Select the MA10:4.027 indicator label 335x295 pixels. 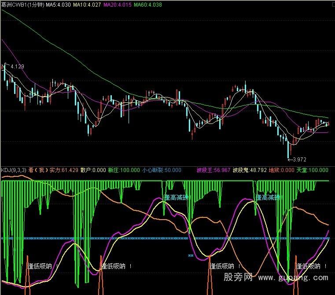[x=87, y=5]
